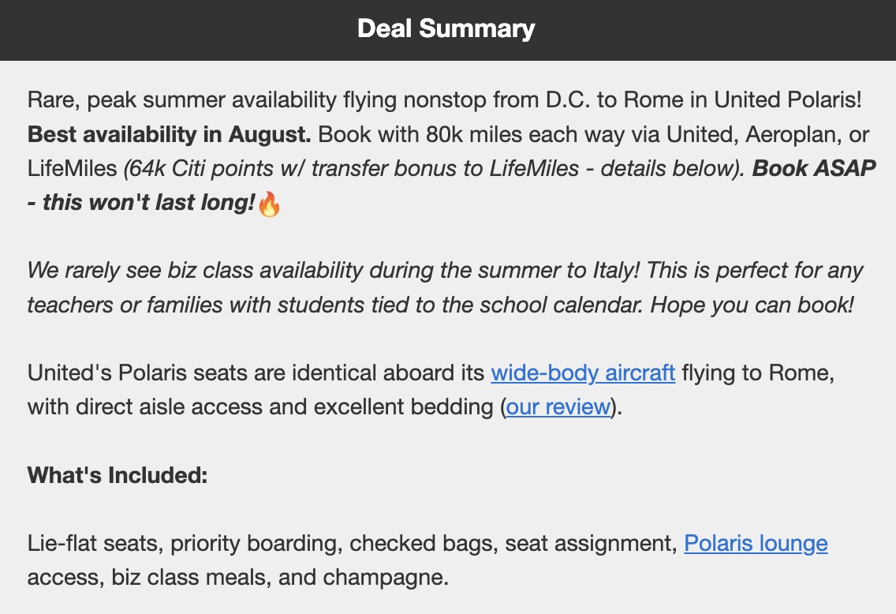
Task: Follow the Polaris lounge link
Action: 756,543
